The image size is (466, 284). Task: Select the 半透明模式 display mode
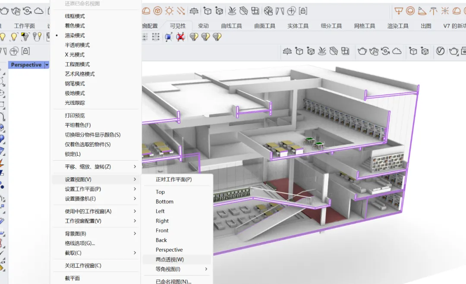pyautogui.click(x=77, y=45)
